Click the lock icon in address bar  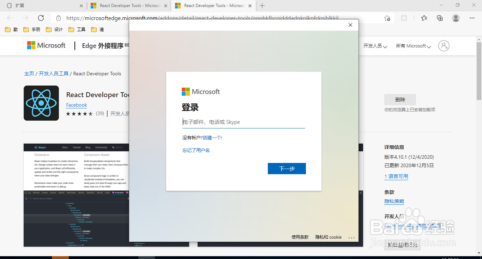[59, 18]
